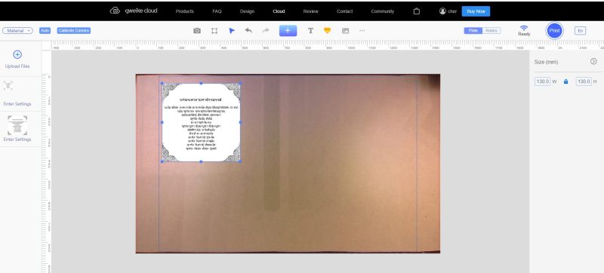Open the yellow gem premium icon

[x=327, y=30]
